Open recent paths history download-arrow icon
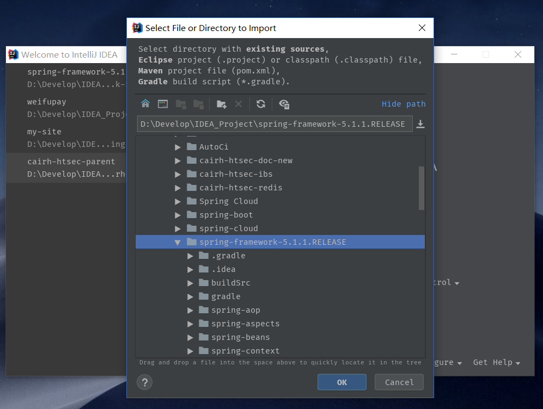Viewport: 543px width, 409px height. [420, 124]
